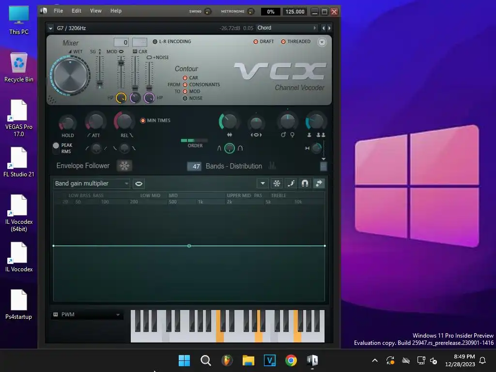Image resolution: width=496 pixels, height=372 pixels.
Task: Click the SG fader
Action: click(100, 84)
